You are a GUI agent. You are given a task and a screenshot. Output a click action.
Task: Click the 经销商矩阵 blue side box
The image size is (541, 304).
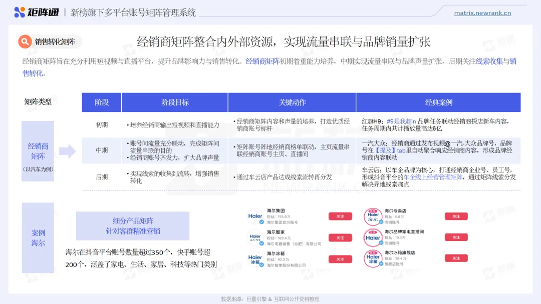38,151
